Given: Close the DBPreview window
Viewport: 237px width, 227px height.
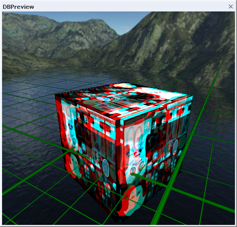Looking at the screenshot, I should 231,7.
